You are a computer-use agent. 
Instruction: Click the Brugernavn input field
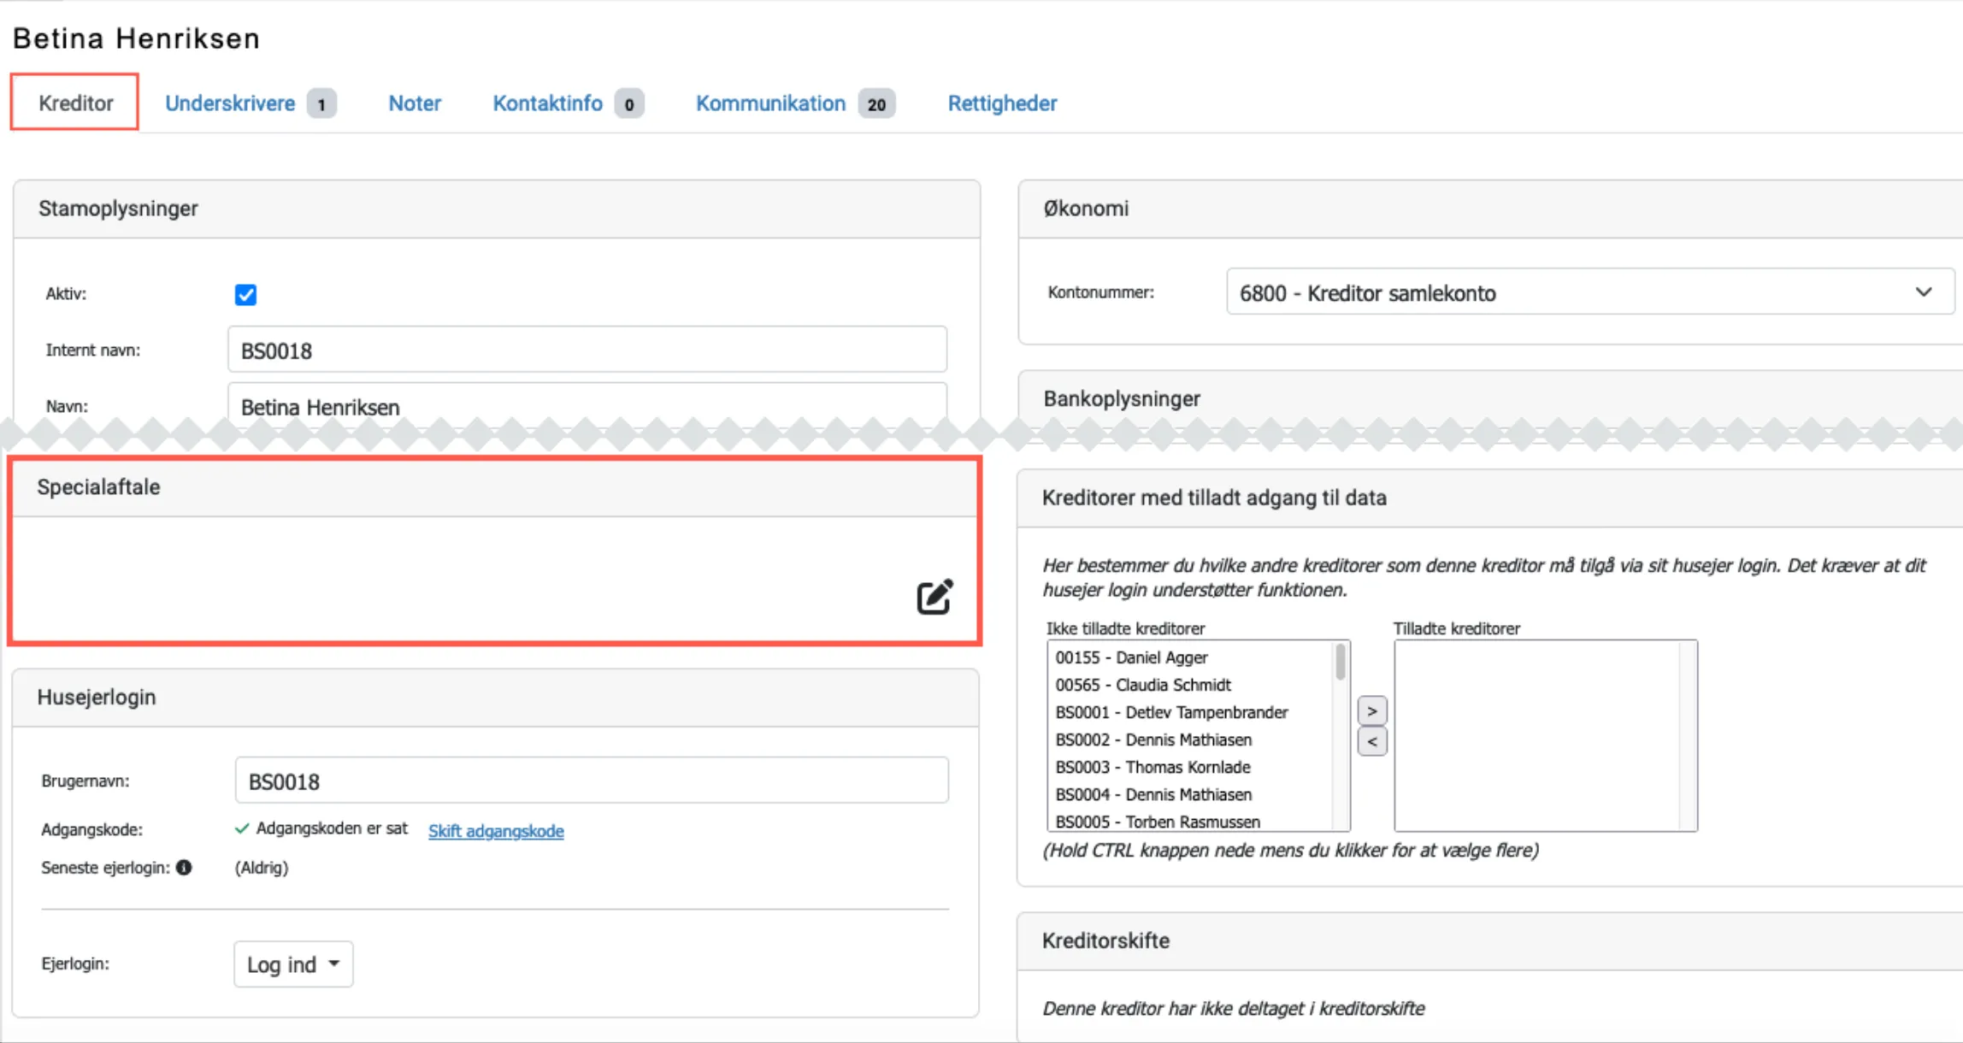(591, 781)
